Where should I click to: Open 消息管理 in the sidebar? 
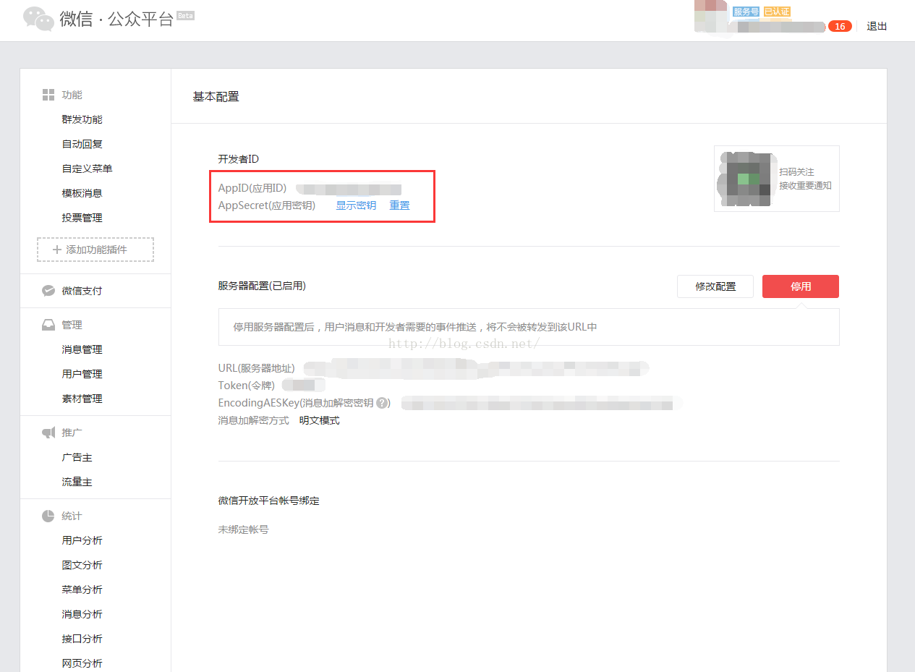pos(82,349)
